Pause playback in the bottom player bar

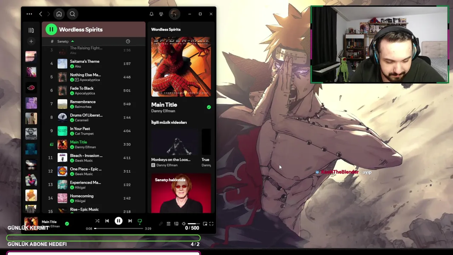pyautogui.click(x=119, y=221)
